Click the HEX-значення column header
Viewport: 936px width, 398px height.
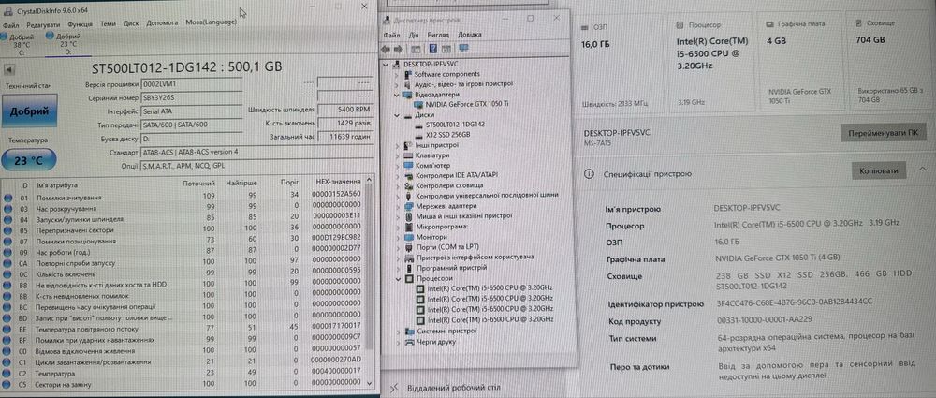click(x=338, y=181)
